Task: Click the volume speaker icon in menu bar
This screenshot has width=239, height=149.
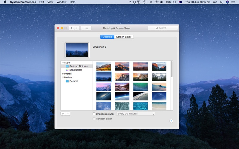Action: click(x=162, y=2)
